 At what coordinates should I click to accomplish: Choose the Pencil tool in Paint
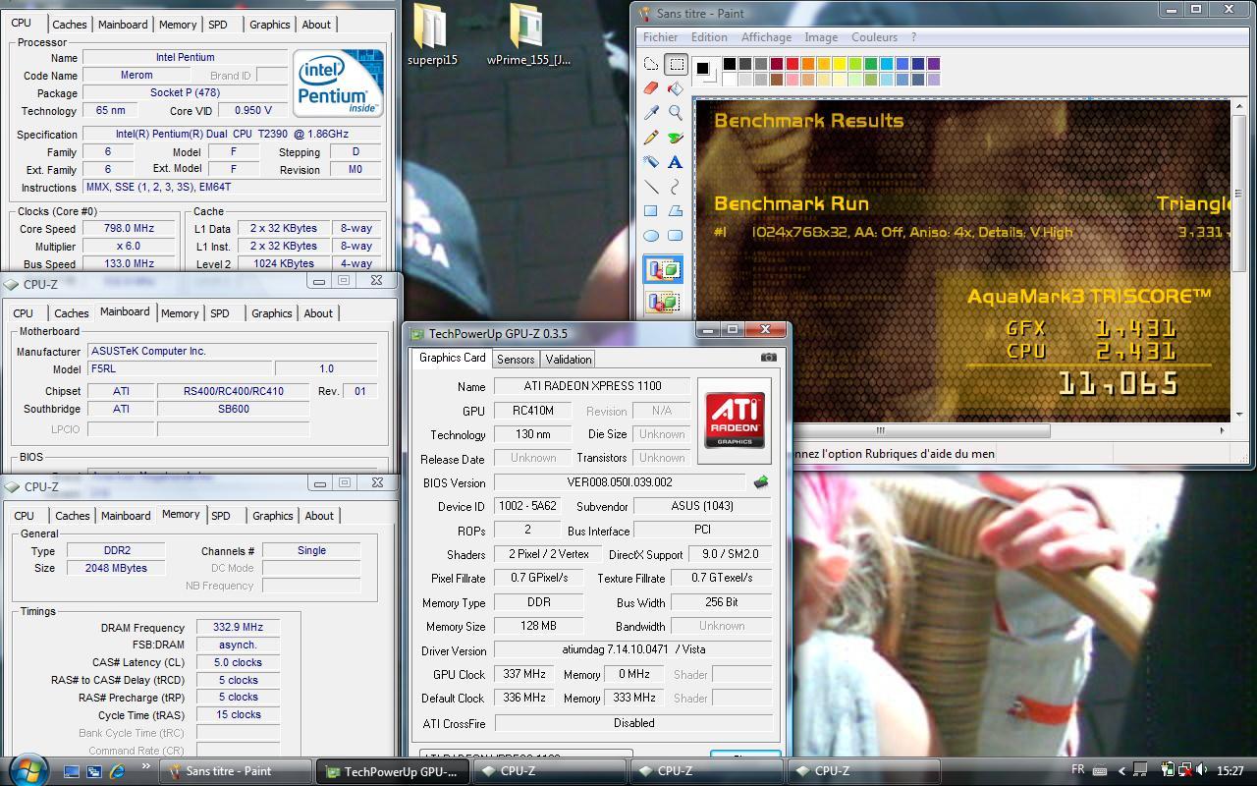[x=651, y=138]
